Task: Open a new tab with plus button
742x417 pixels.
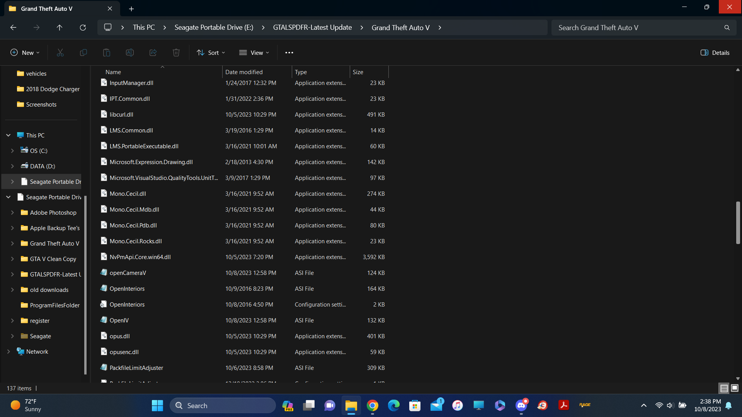Action: (131, 8)
